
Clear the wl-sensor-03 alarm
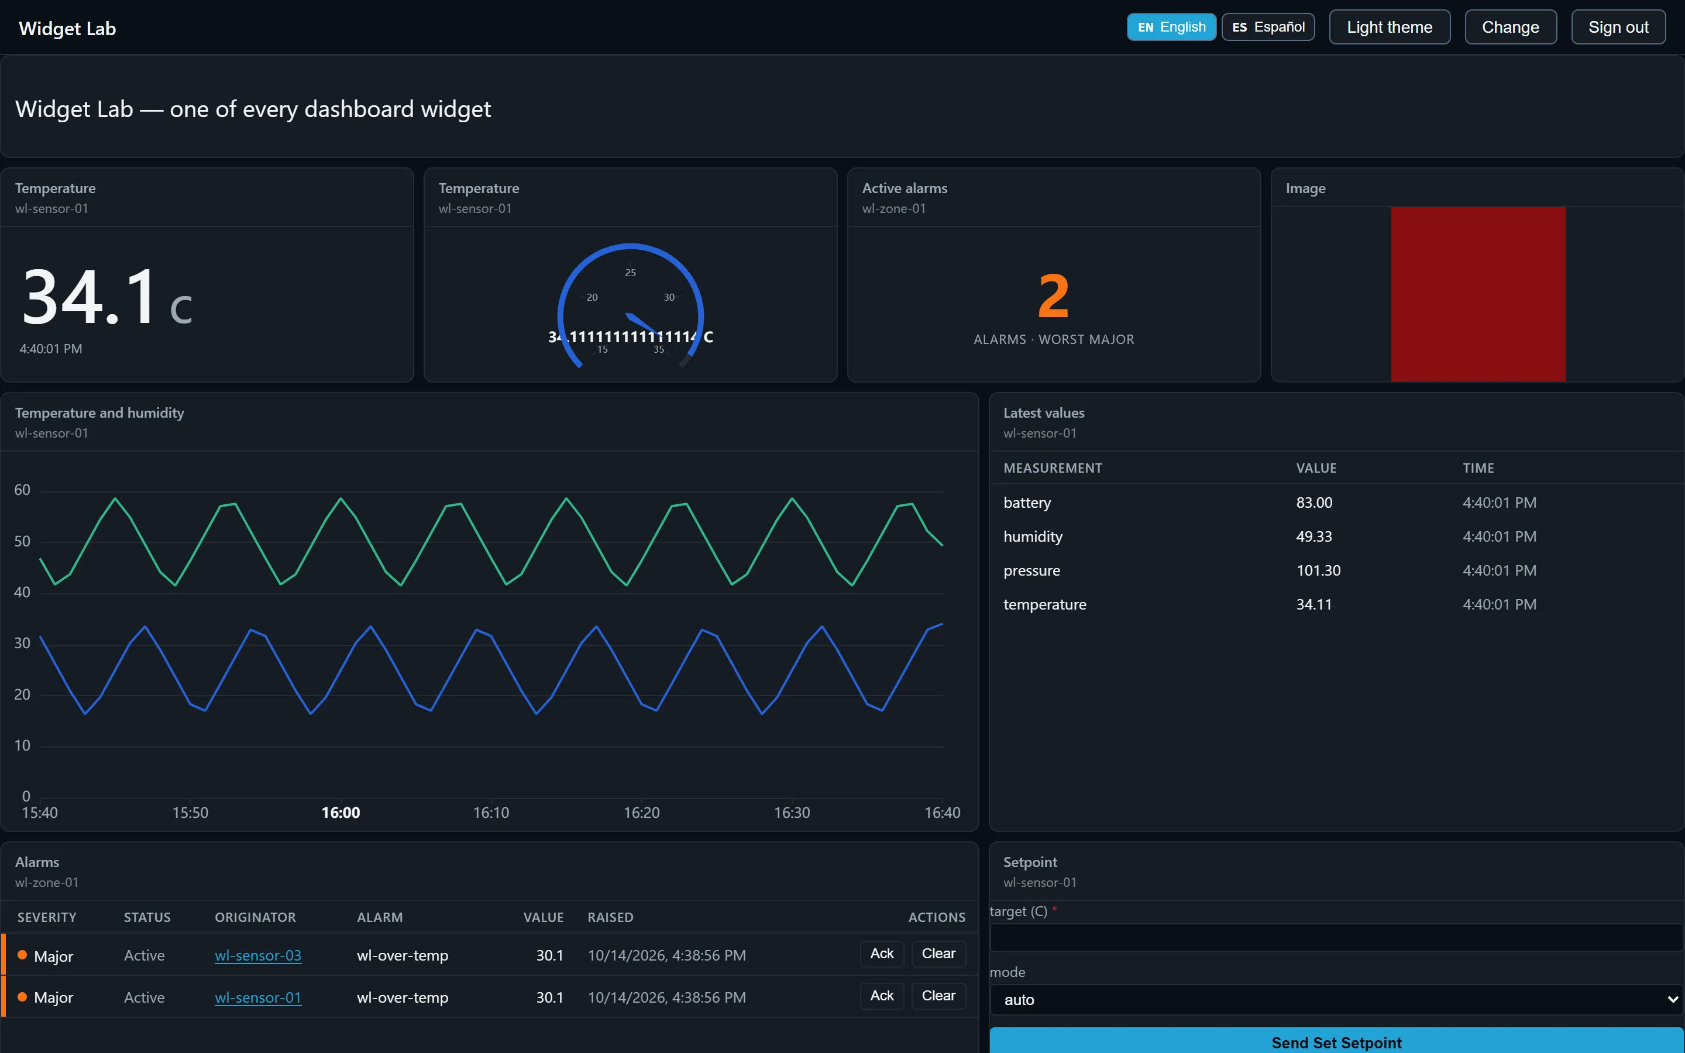[x=938, y=954]
